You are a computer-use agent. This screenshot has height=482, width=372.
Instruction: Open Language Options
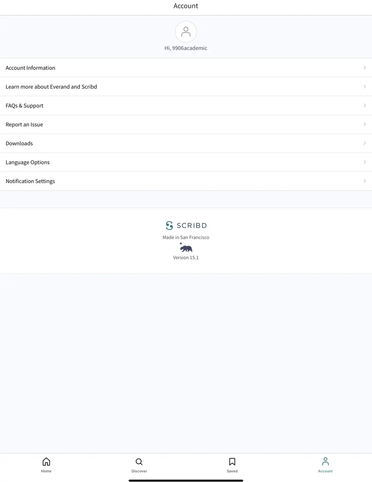pyautogui.click(x=186, y=162)
